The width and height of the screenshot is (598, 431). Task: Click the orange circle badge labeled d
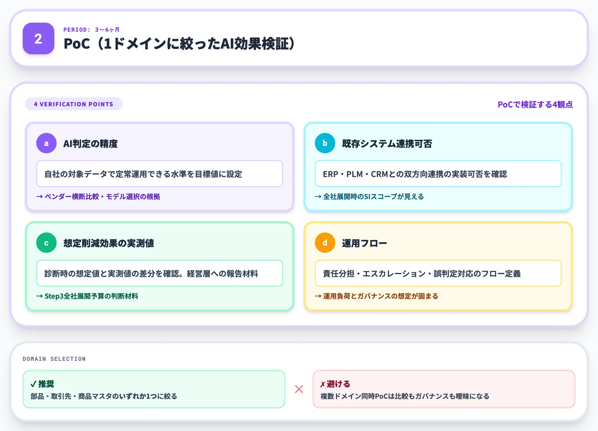[x=325, y=243]
